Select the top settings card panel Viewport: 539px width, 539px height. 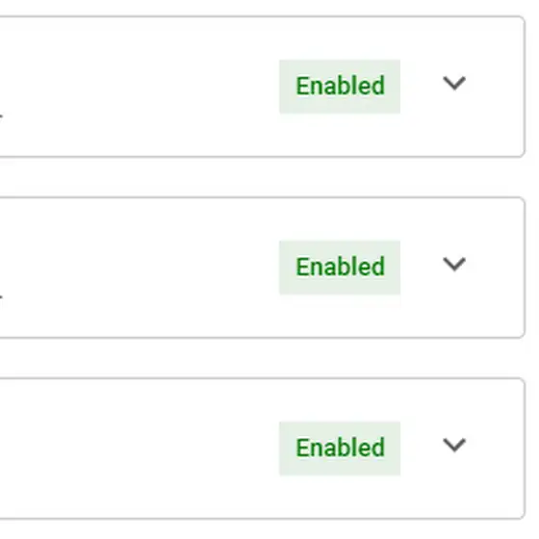click(x=263, y=87)
